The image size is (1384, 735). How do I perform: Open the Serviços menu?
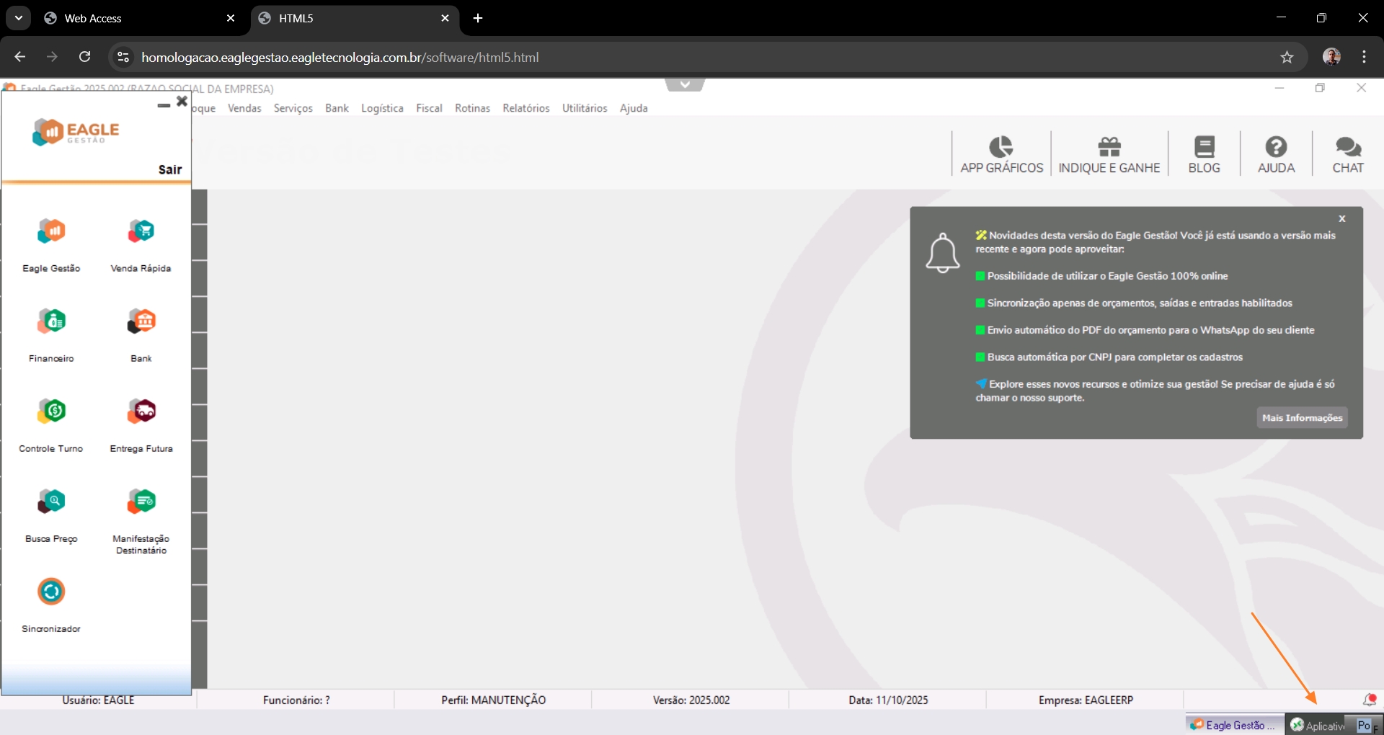click(293, 108)
